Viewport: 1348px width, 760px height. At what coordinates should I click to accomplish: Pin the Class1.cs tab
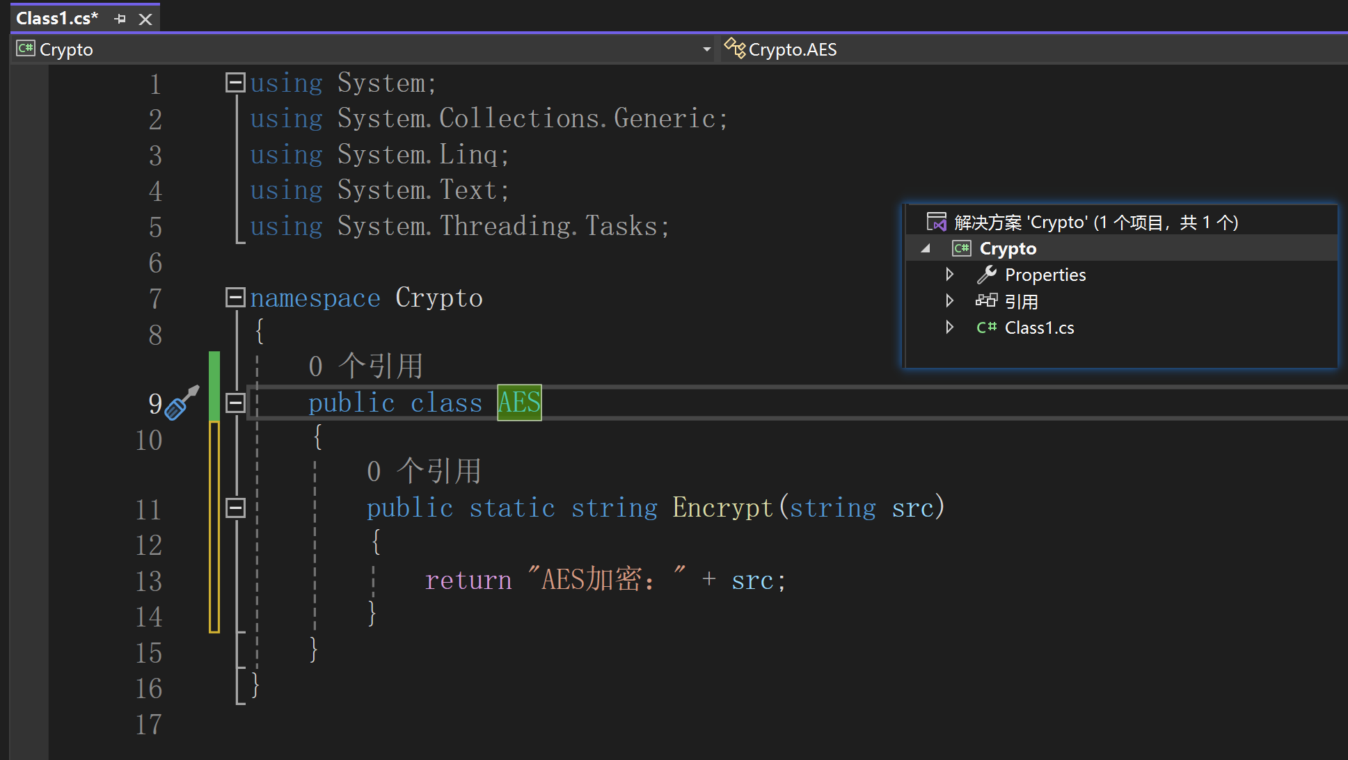[120, 19]
